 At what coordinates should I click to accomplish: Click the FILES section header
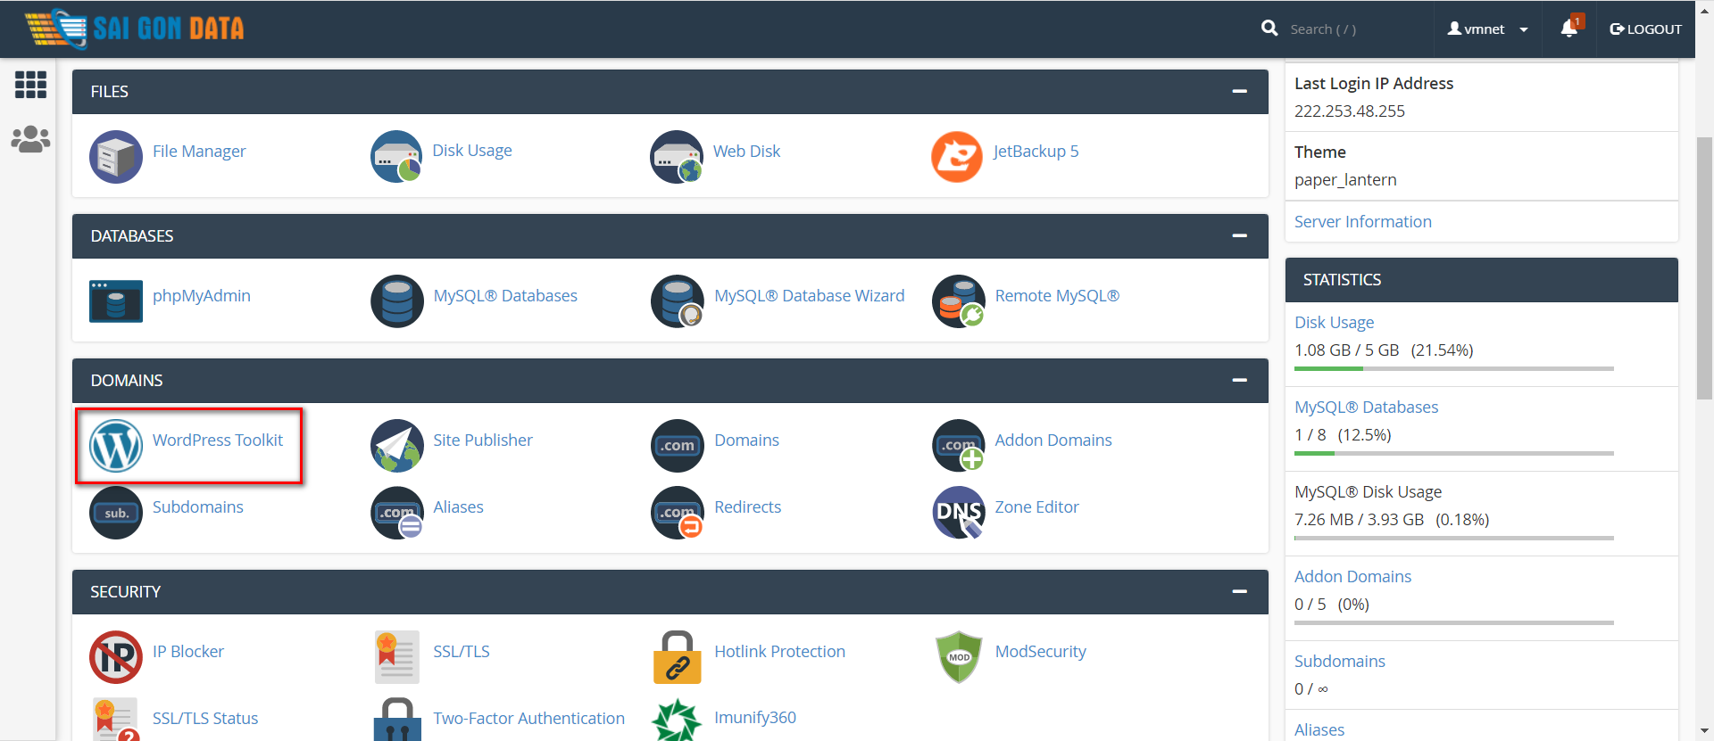[670, 91]
